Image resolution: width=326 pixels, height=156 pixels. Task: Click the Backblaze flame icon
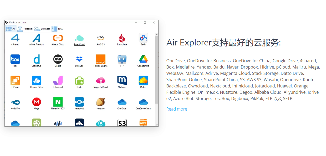point(122,38)
